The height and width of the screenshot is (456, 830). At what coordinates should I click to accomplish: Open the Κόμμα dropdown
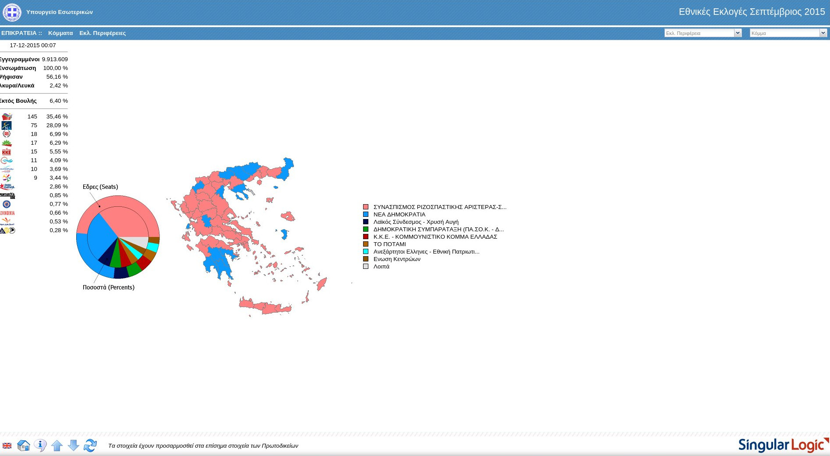click(788, 33)
